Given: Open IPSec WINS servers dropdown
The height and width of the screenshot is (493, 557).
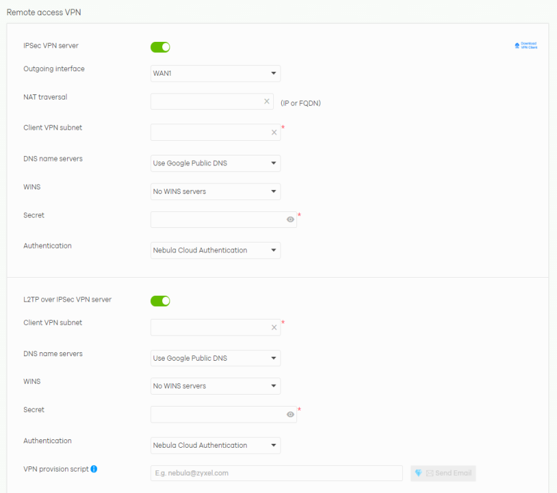Looking at the screenshot, I should [x=215, y=191].
